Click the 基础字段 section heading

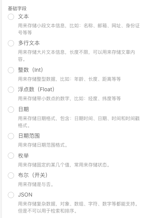point(17,9)
